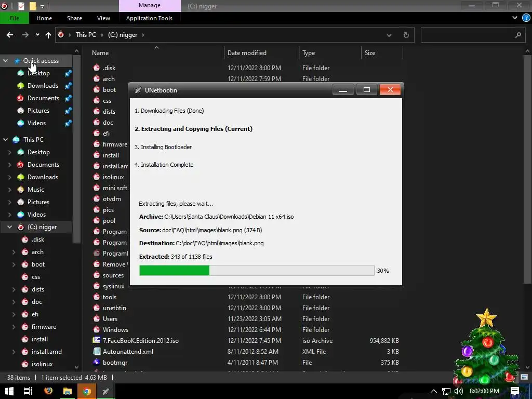Open the Windows Start menu
The image size is (532, 399).
click(9, 391)
